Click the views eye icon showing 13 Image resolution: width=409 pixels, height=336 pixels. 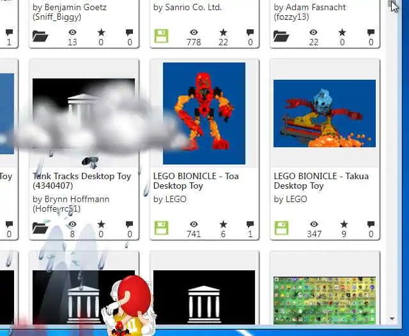(x=72, y=33)
